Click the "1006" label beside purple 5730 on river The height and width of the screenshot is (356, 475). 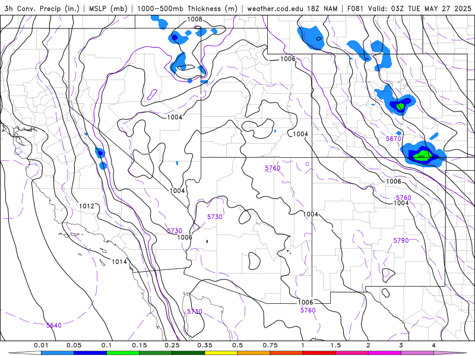(x=185, y=237)
